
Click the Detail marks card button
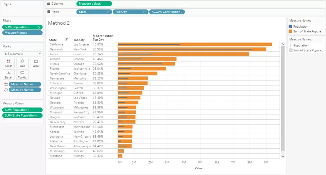click(x=8, y=75)
